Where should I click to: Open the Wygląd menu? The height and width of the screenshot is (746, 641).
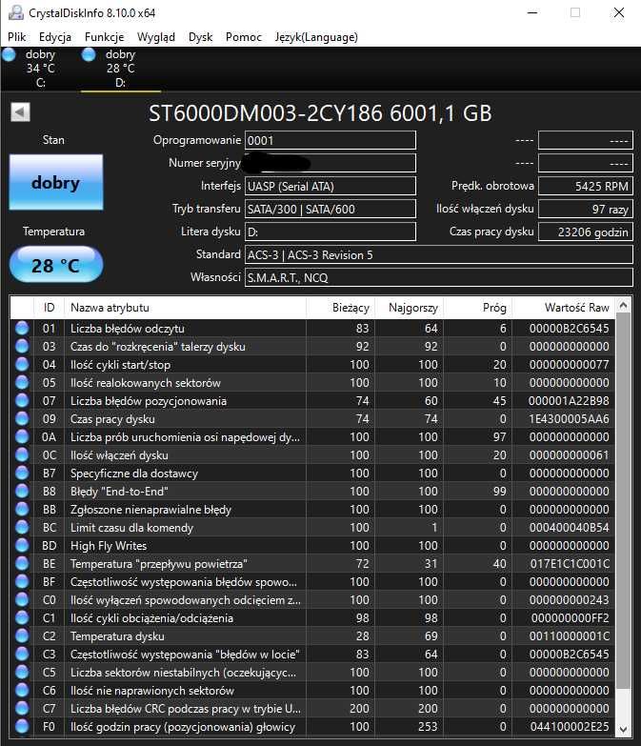coord(156,37)
